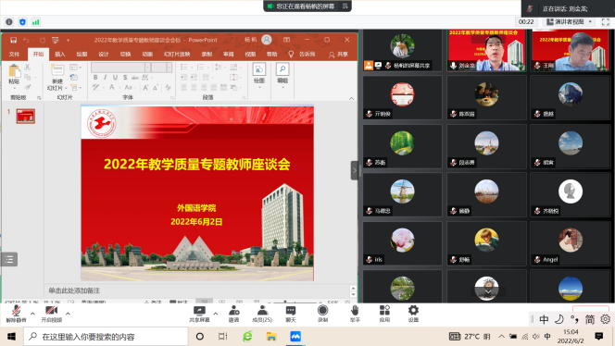Toggle fullscreen mode for the meeting
Viewport: 615px width, 346px height.
606,22
